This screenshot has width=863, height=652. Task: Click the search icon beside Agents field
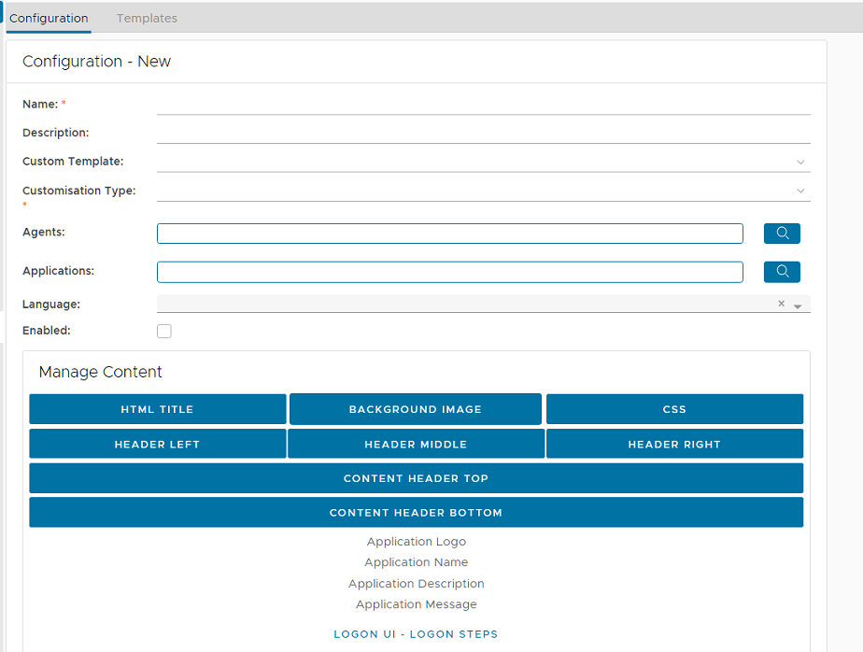[x=782, y=234]
